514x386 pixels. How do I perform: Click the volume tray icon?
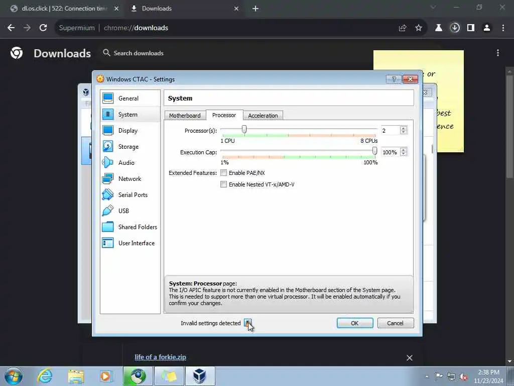tap(463, 377)
